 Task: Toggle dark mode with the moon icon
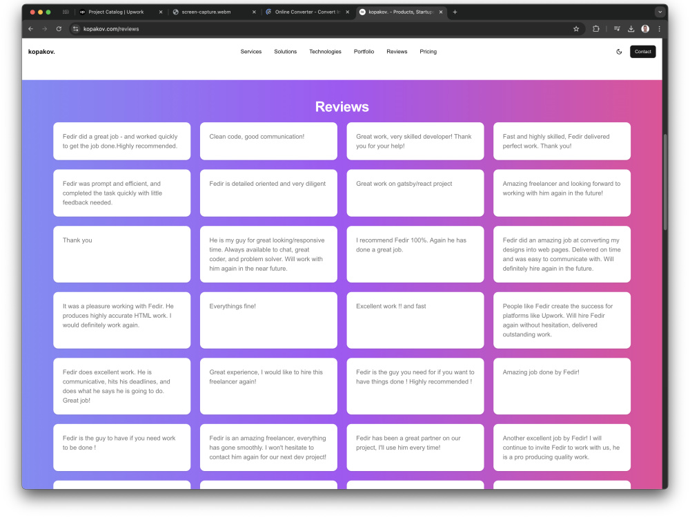(619, 52)
